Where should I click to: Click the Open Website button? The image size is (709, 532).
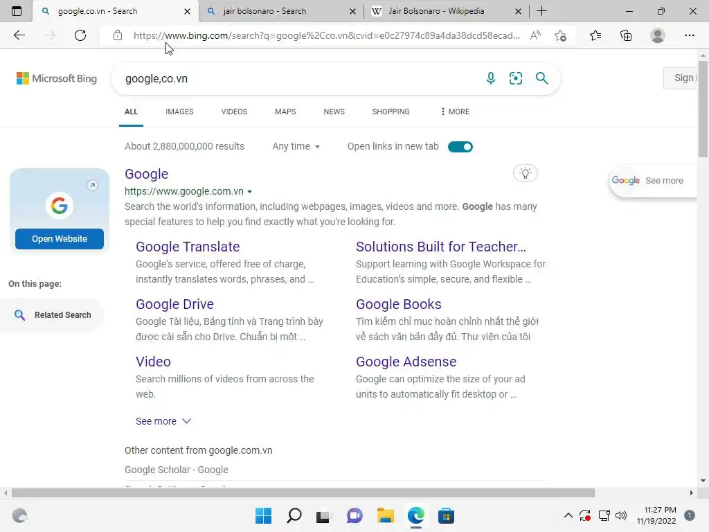(60, 239)
